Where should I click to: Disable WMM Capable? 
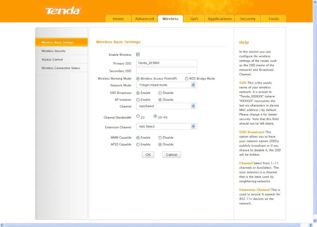(160, 138)
